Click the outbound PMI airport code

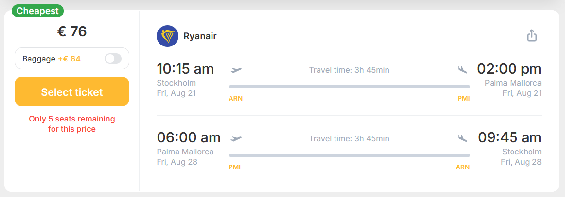point(463,98)
